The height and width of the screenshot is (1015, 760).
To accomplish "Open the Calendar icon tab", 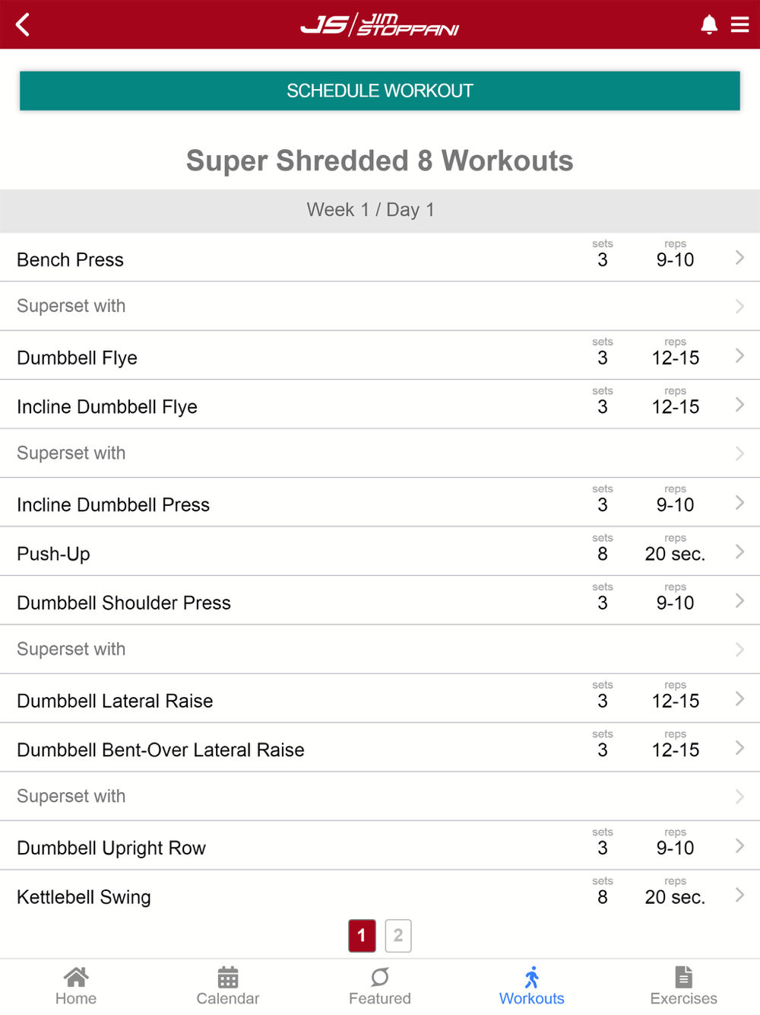I will pos(228,977).
